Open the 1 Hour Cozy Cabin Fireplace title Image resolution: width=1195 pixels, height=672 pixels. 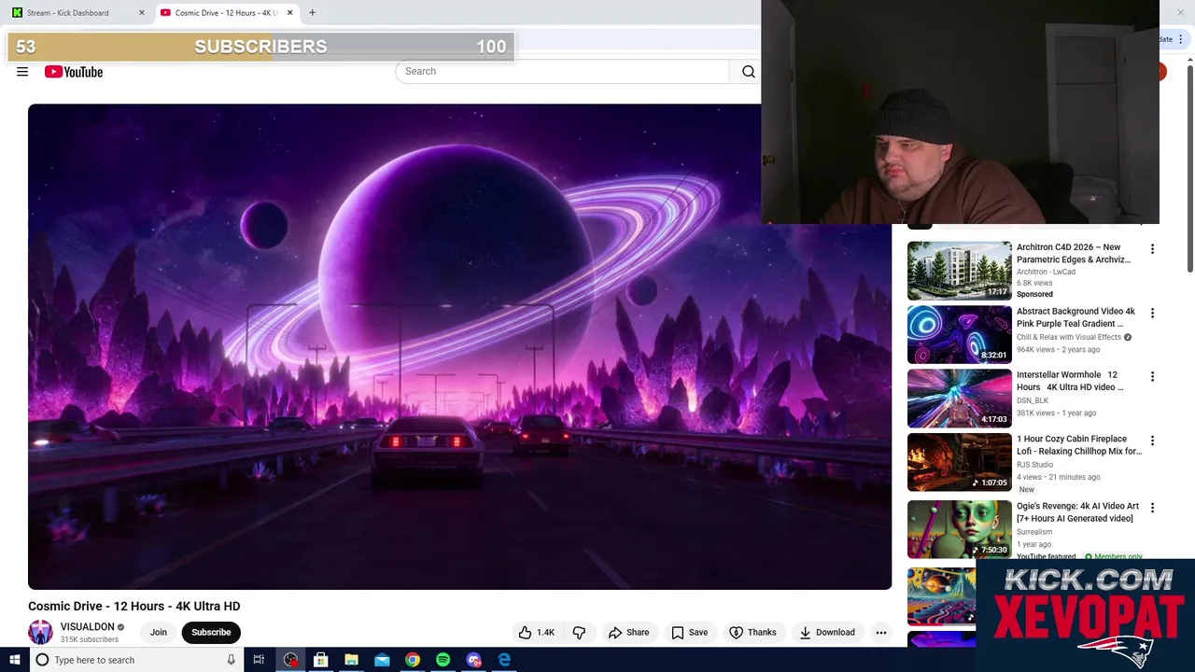click(1079, 445)
